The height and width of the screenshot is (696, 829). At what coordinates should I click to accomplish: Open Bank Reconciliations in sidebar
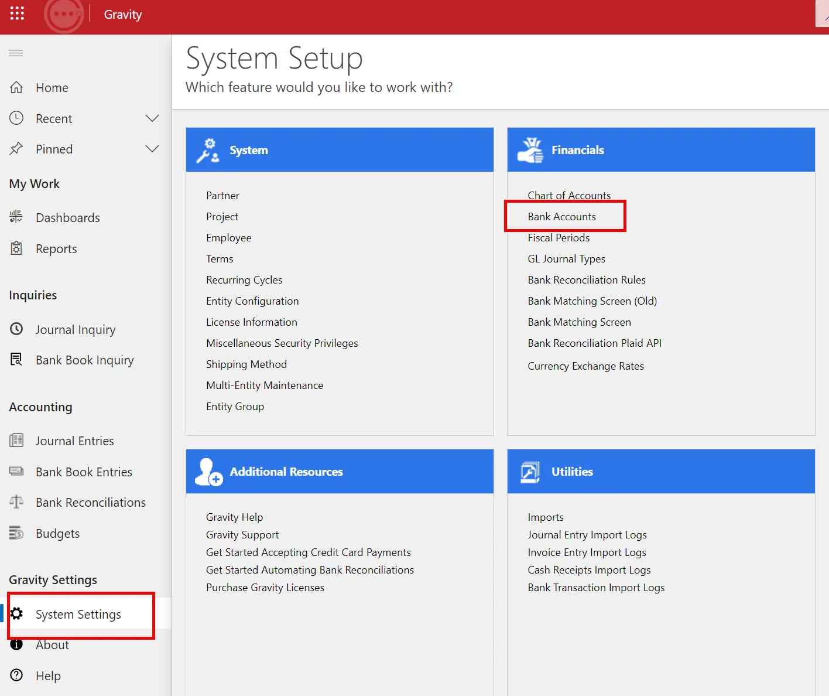[91, 503]
